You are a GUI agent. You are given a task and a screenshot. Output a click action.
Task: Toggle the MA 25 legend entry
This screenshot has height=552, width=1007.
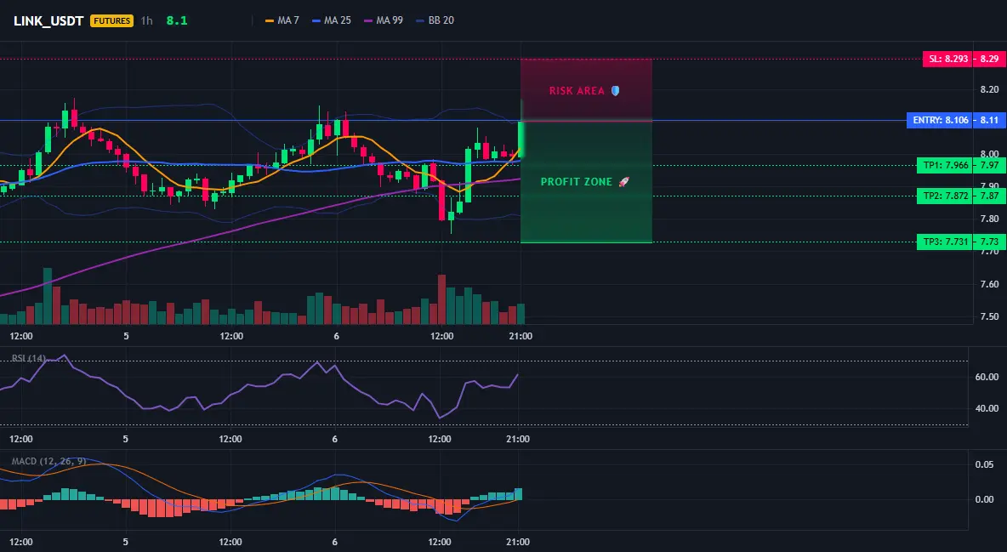click(332, 20)
